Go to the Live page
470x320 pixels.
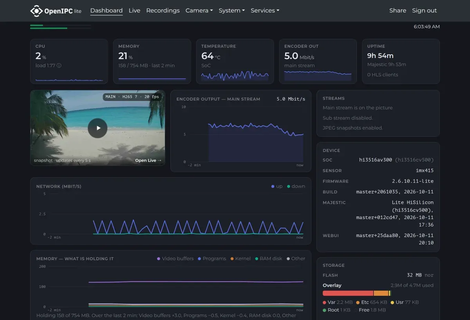coord(134,11)
